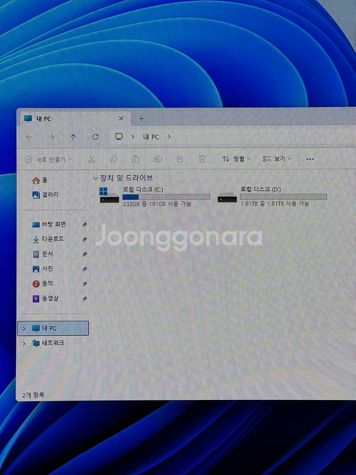Select 다운로드 in the sidebar
Screen dimensions: 356x475
(52, 239)
